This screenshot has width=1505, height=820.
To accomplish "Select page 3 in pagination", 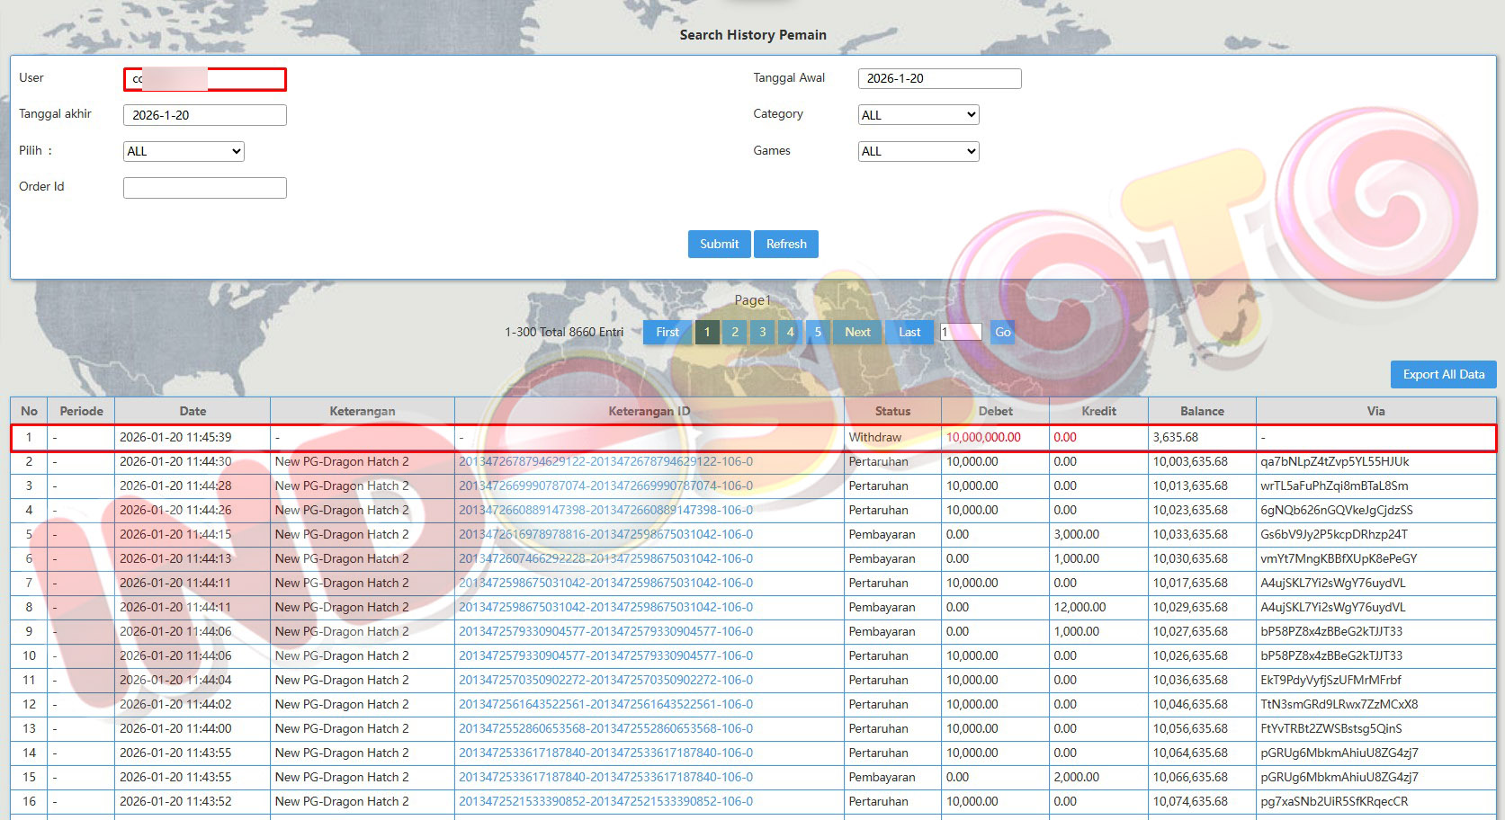I will [x=763, y=332].
